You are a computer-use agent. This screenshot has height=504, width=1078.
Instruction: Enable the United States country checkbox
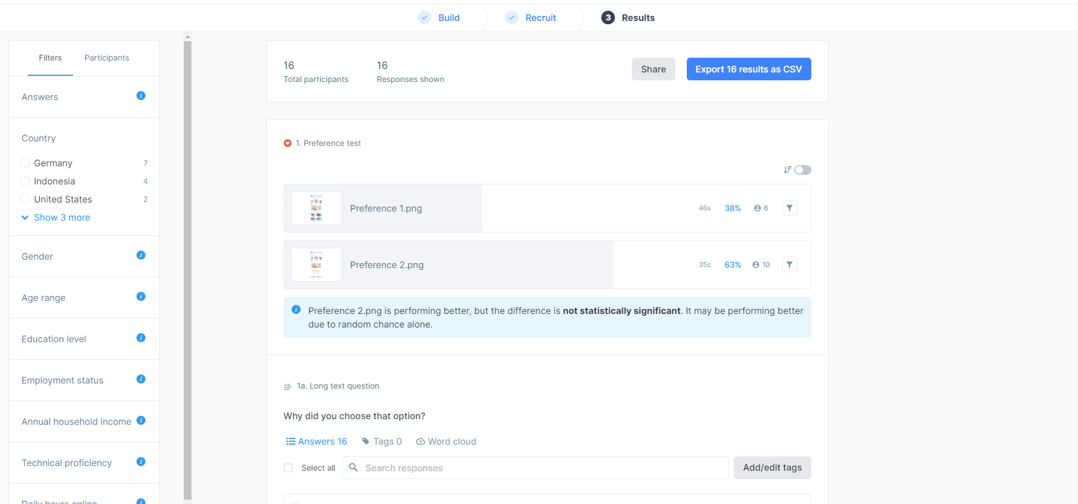(25, 200)
